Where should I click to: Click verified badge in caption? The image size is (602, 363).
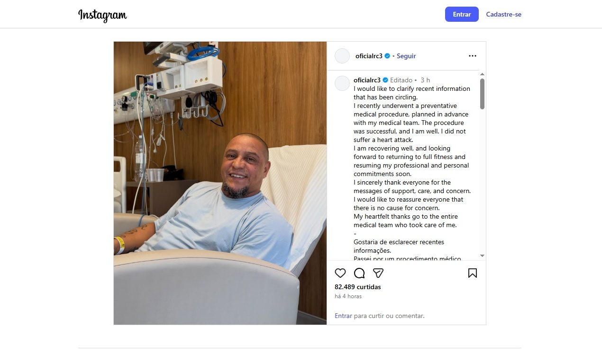(x=385, y=80)
